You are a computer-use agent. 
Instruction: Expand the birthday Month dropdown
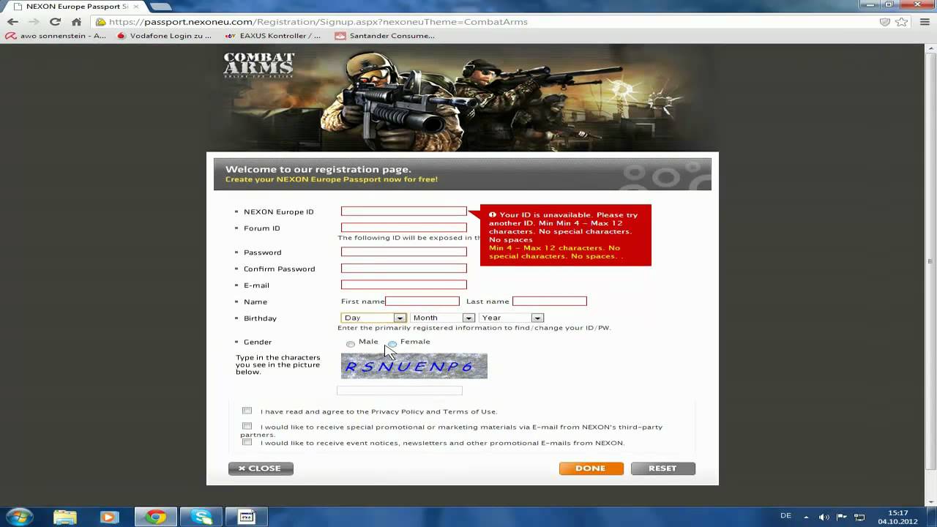[x=442, y=318]
